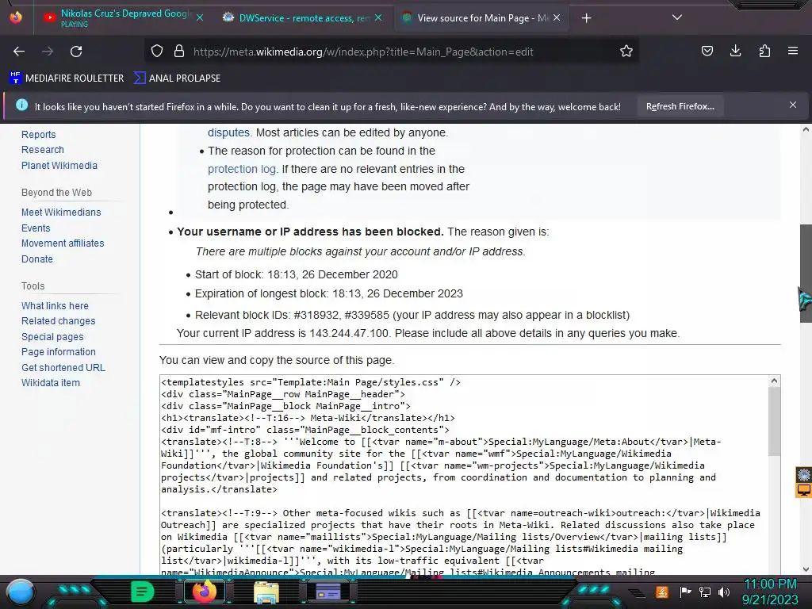The image size is (812, 609).
Task: Open a new tab with the plus button
Action: 586,18
